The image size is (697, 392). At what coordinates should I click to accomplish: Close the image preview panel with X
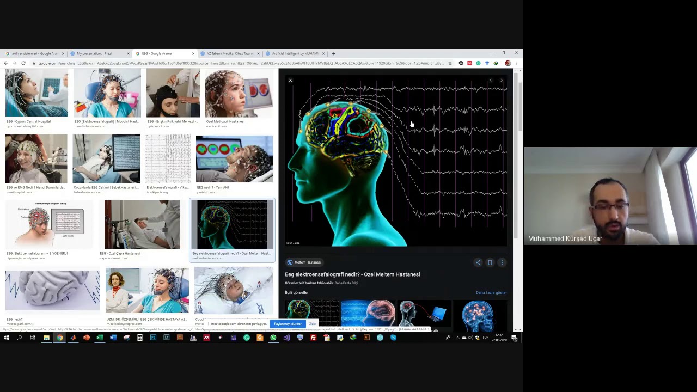click(290, 81)
